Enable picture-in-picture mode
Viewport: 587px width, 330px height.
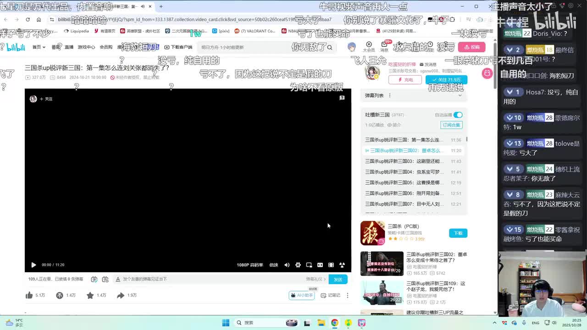click(309, 265)
